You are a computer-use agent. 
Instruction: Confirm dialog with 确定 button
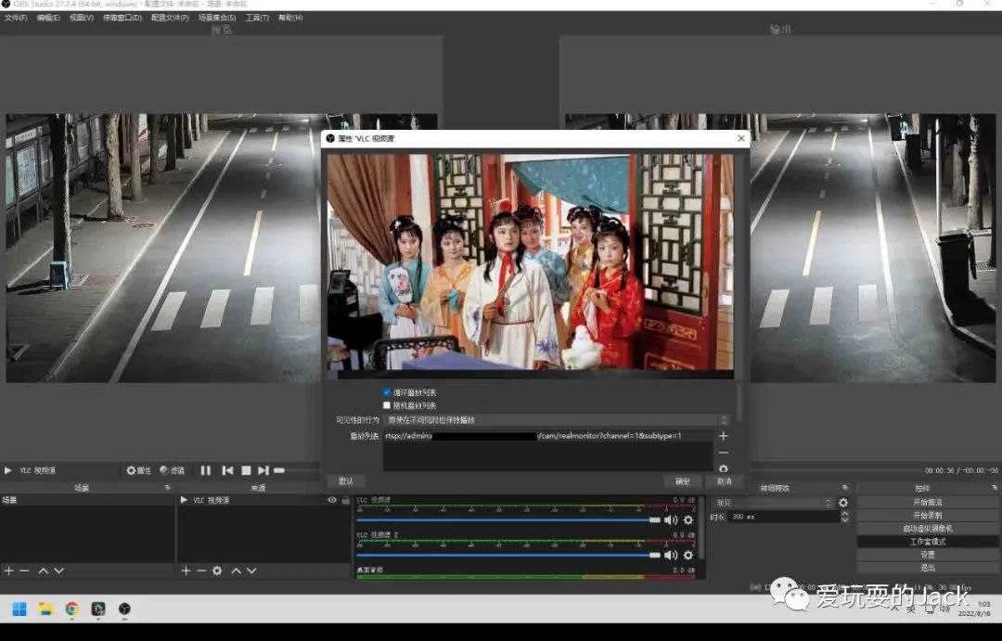coord(683,481)
